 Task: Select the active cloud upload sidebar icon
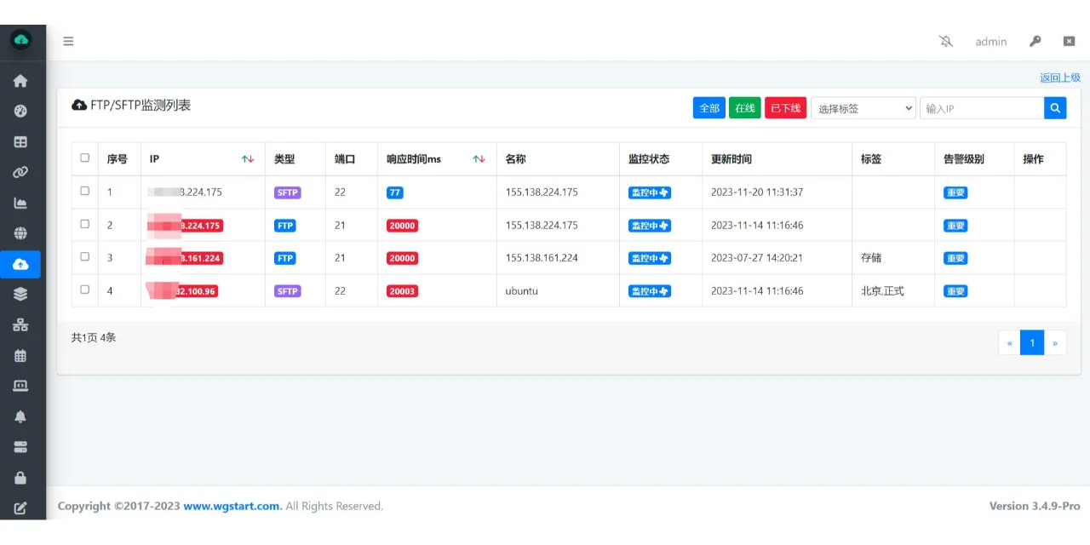coord(20,265)
